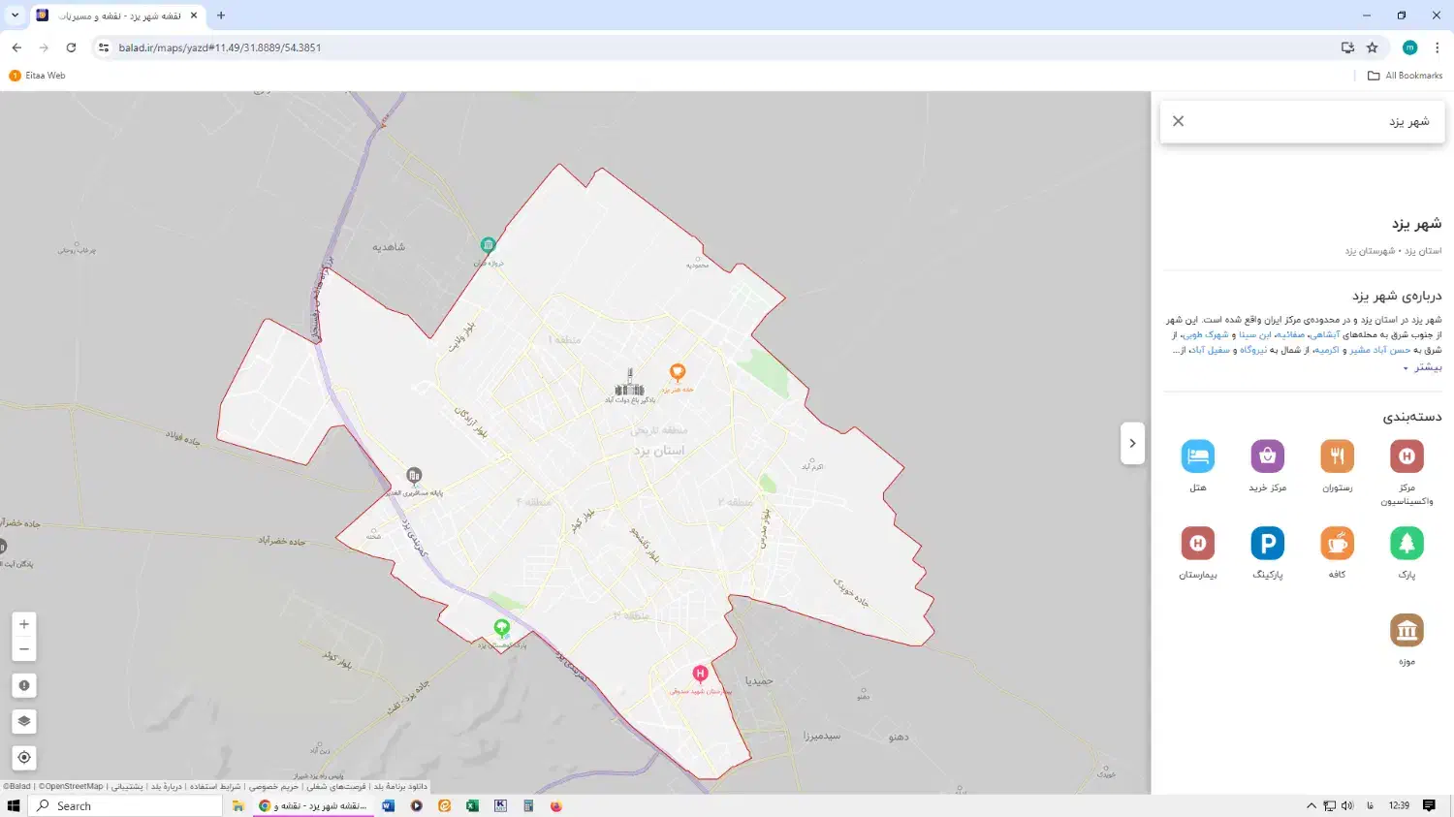Select the مرکز خرید shopping bag icon
The image size is (1454, 817).
click(1268, 456)
